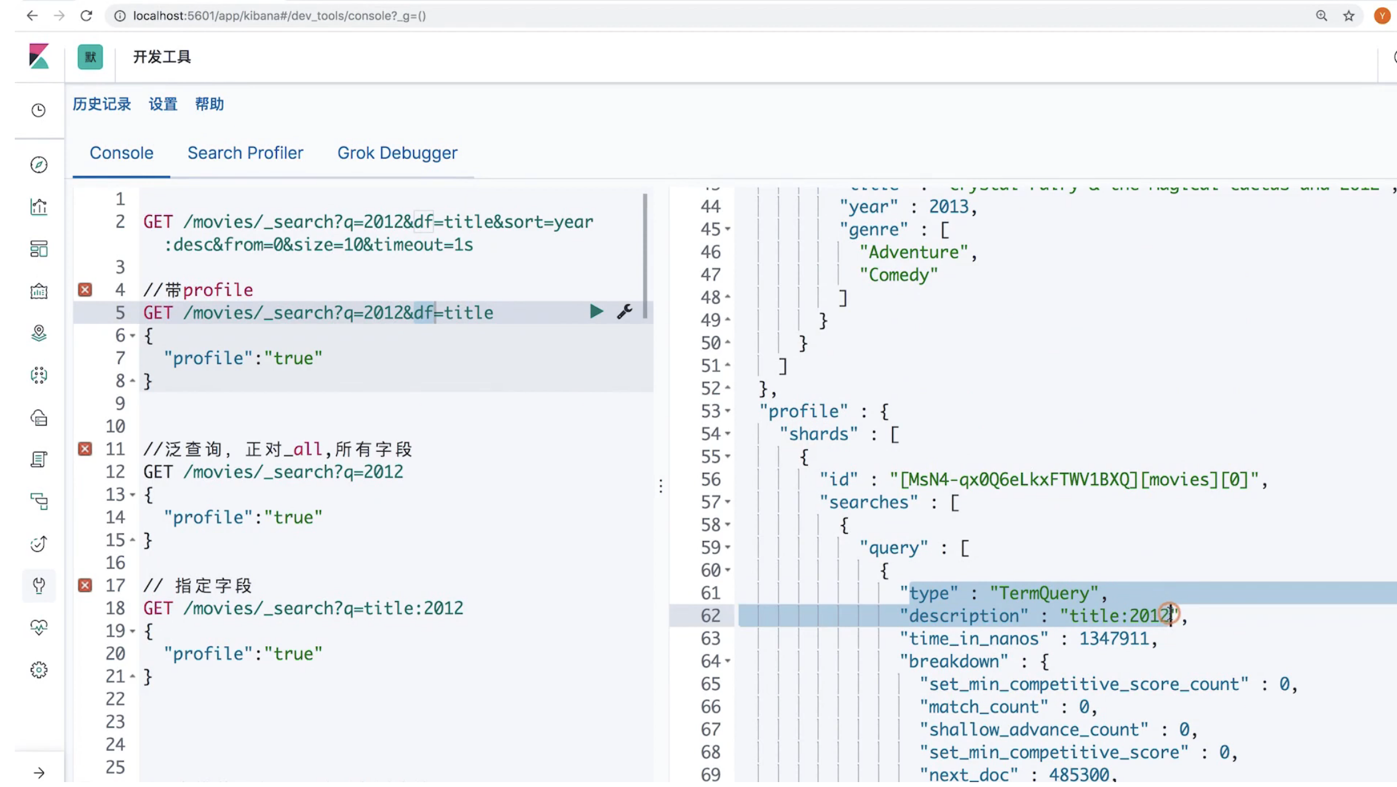This screenshot has width=1397, height=787.
Task: Open the 设置 settings link
Action: (163, 104)
